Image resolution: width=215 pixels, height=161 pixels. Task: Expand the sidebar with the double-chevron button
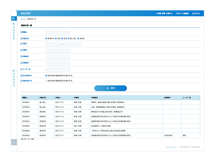point(14,142)
